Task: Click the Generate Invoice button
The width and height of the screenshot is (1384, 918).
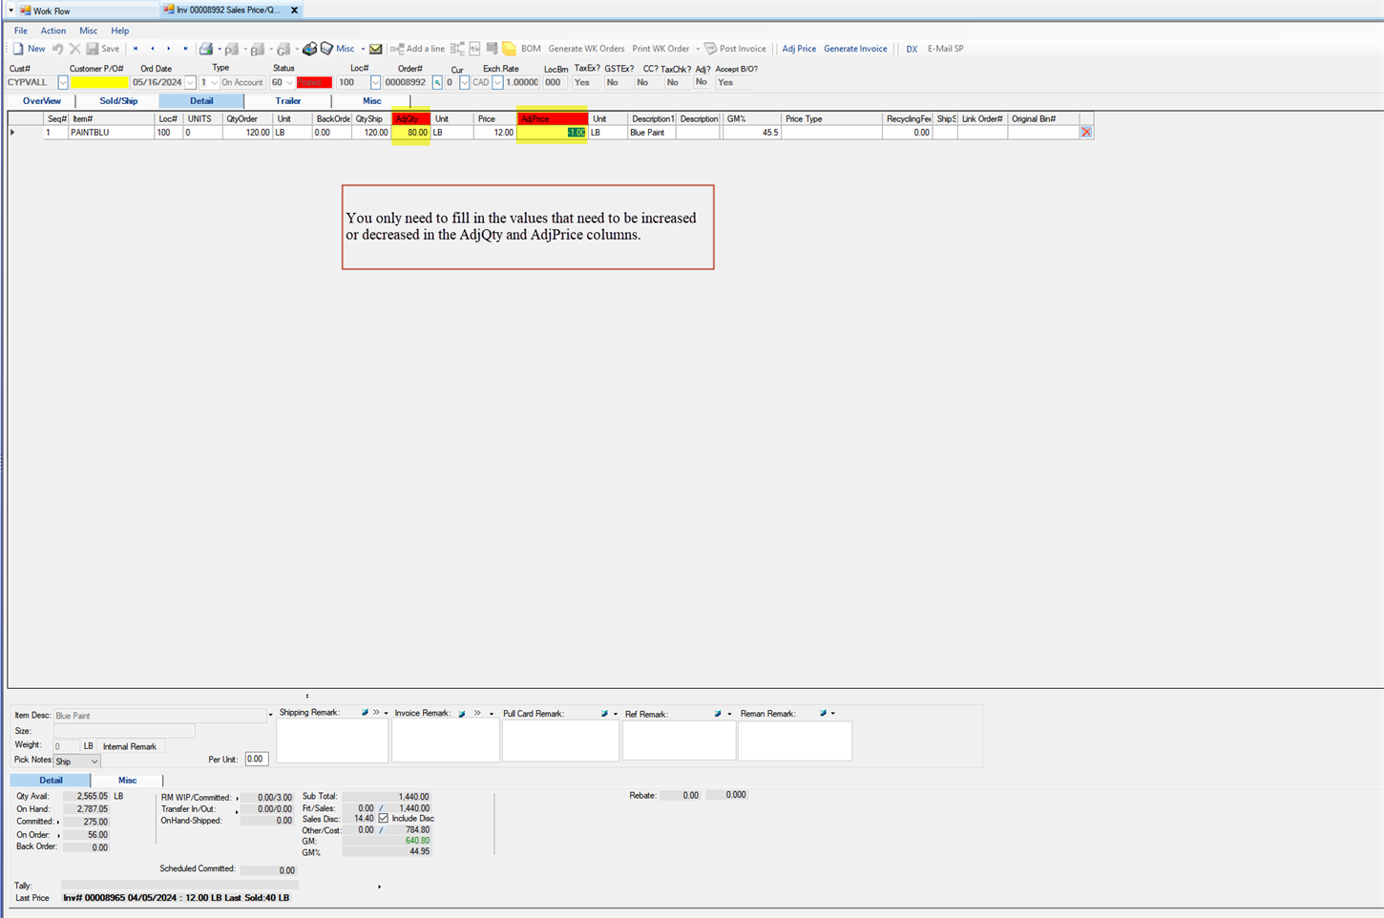Action: coord(854,49)
